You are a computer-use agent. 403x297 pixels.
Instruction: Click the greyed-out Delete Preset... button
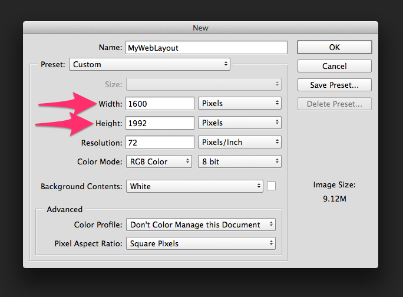[334, 104]
